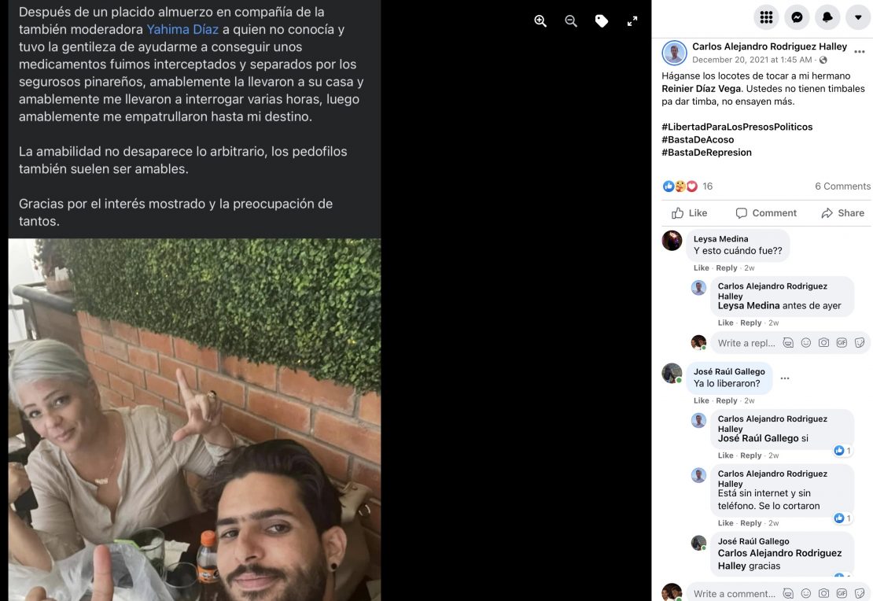
Task: Zoom in on the photo
Action: pos(540,21)
